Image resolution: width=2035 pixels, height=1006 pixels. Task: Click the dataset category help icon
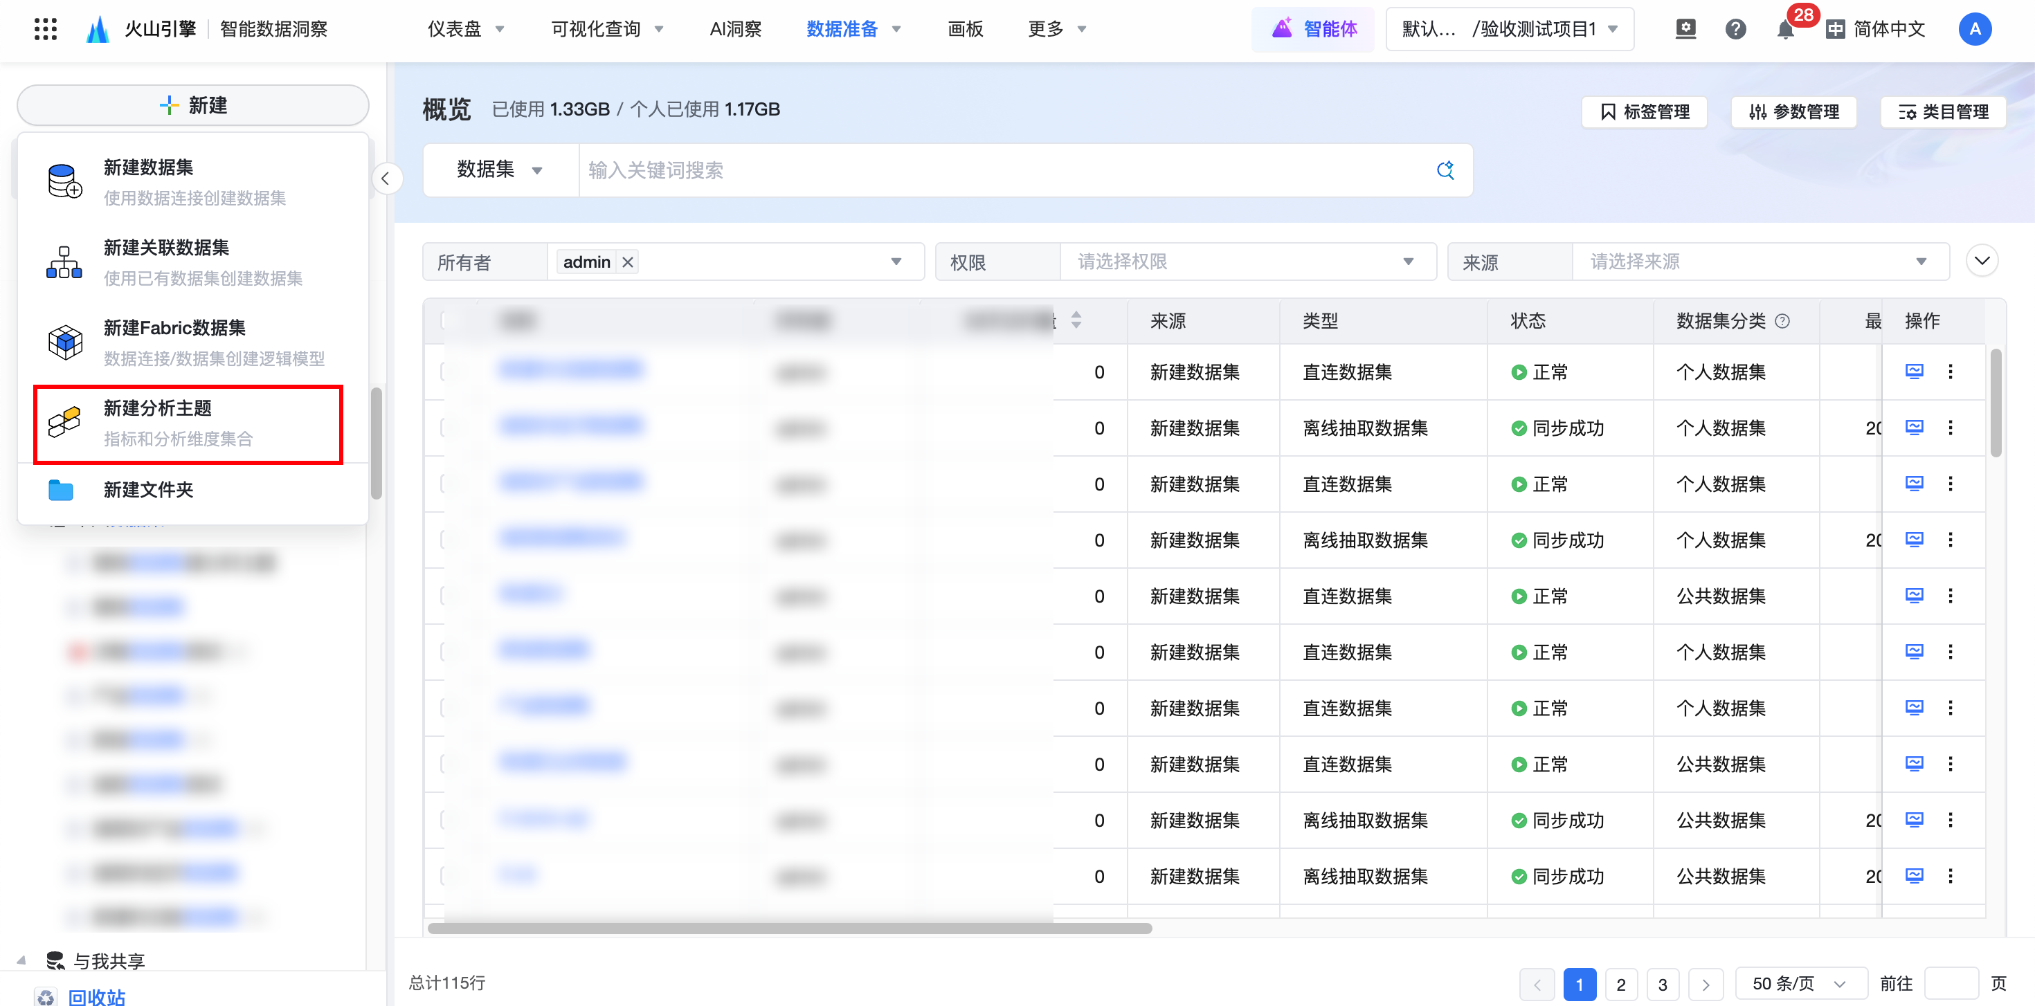1782,320
